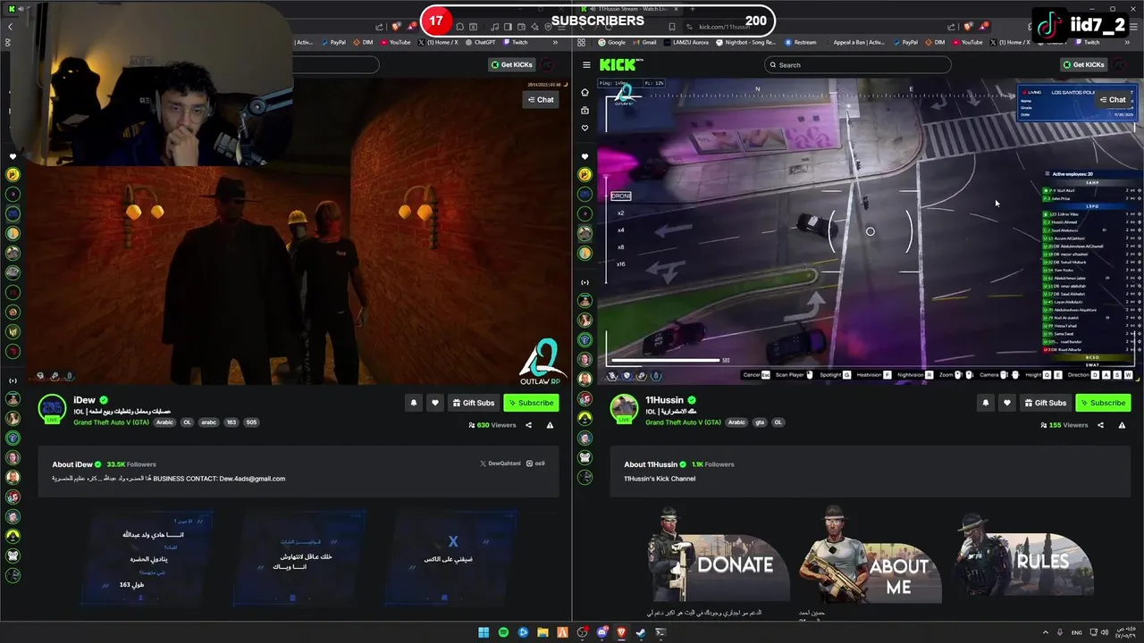Open the apps grid icon in bookmarks bar
This screenshot has height=643, width=1144.
(582, 42)
